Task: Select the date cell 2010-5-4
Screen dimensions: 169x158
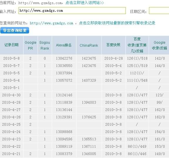Action: [11, 80]
